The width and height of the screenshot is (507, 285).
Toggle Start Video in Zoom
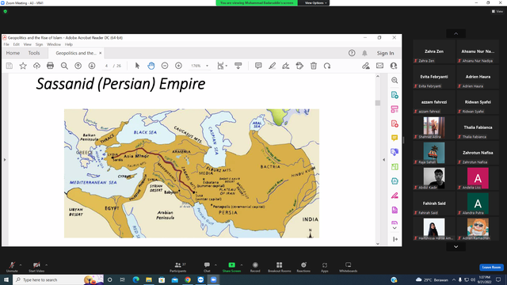click(x=36, y=268)
